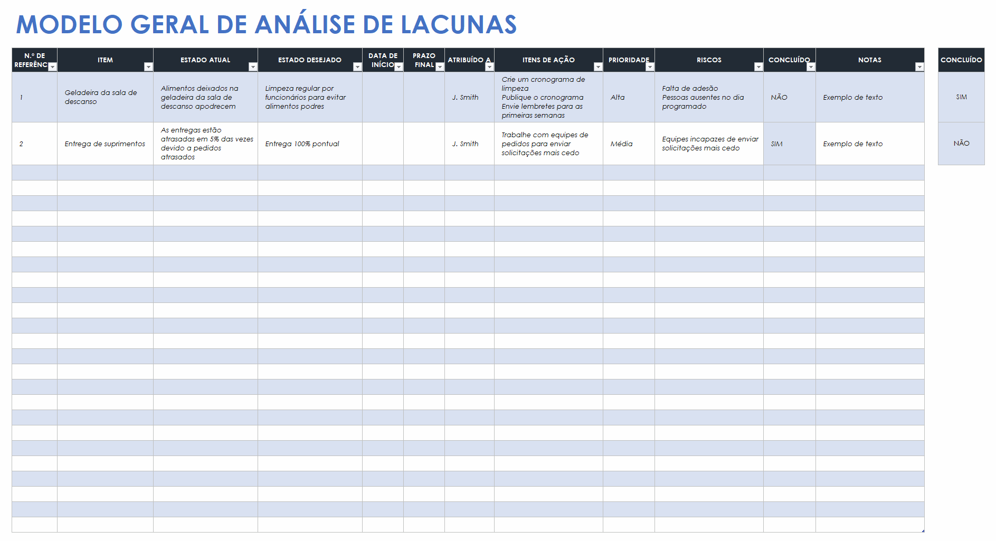Screen dimensions: 996x541
Task: Select the 'Geladeira da sala de descanso' cell
Action: (105, 97)
